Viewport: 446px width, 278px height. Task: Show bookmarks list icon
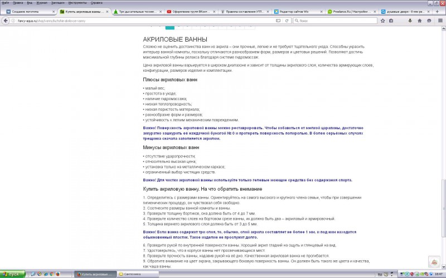[x=391, y=21]
